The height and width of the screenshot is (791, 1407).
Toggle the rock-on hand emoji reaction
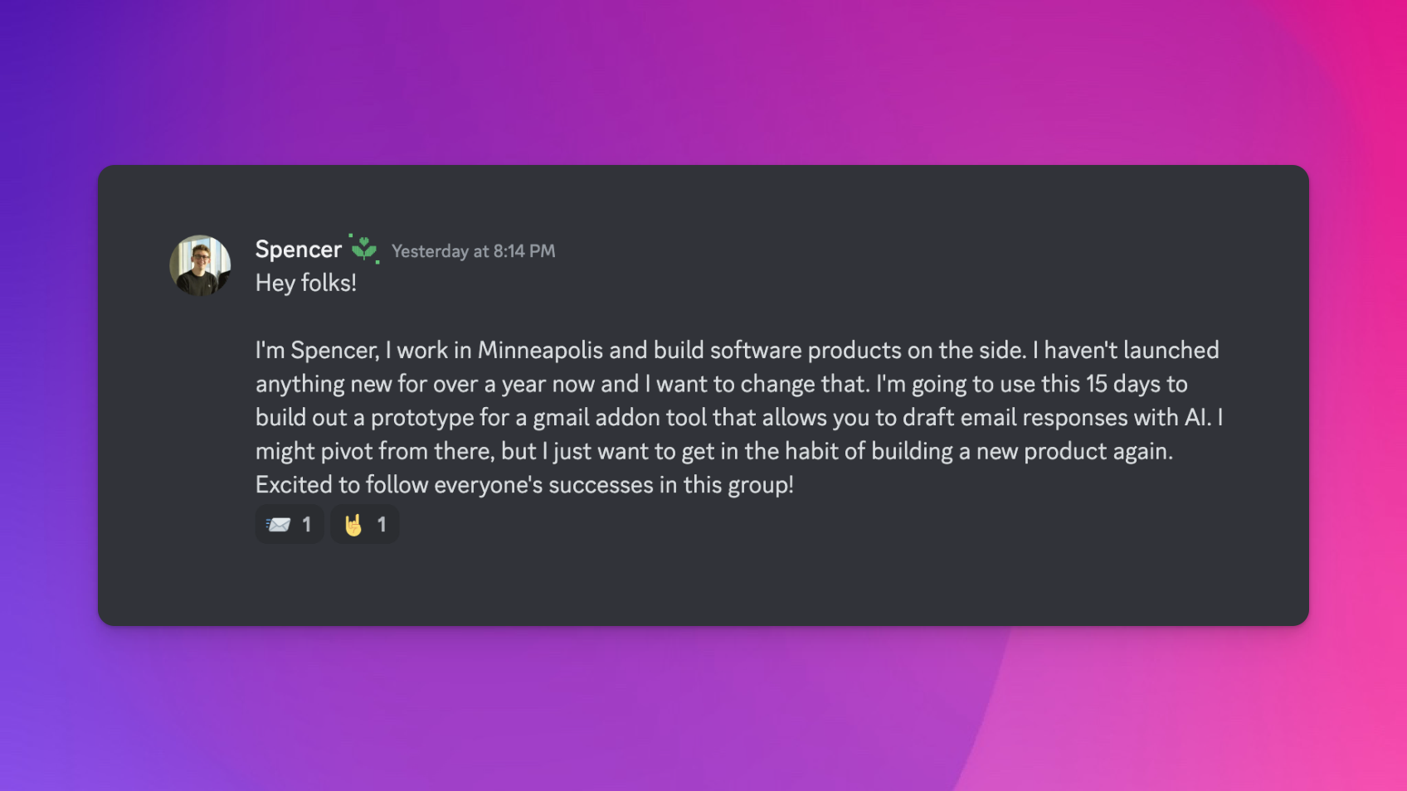(353, 525)
